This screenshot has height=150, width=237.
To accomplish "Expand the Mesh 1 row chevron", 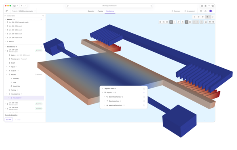I will pos(5,41).
